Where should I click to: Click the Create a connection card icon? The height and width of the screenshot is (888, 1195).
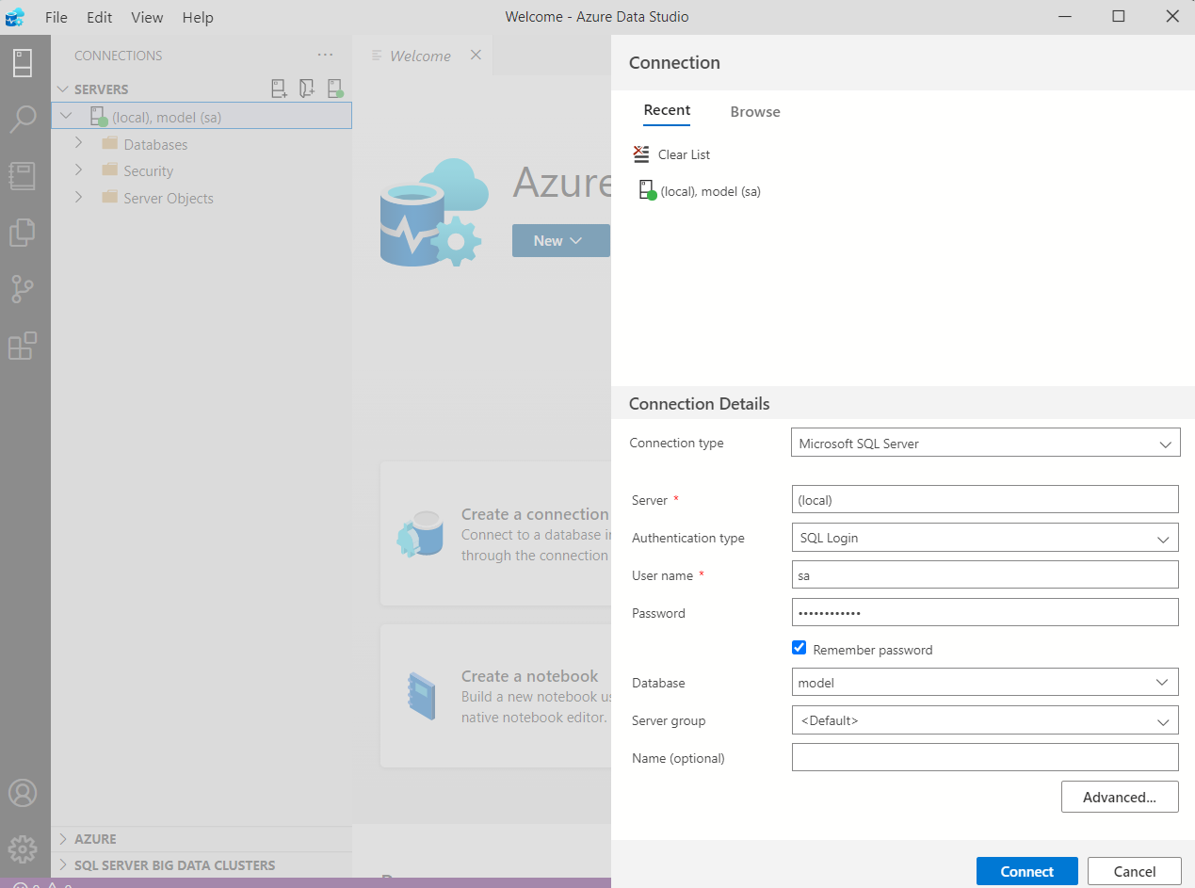pos(420,534)
